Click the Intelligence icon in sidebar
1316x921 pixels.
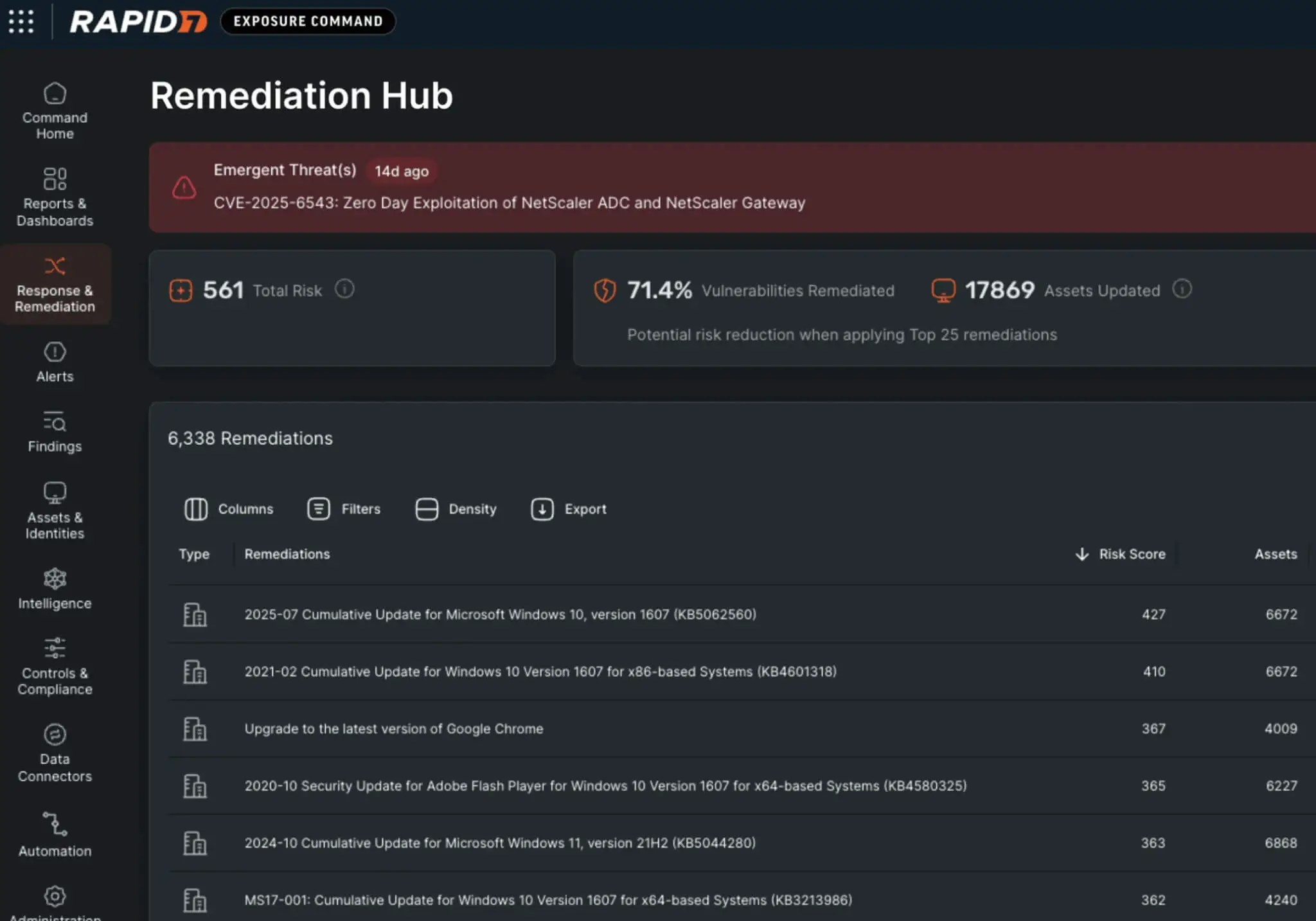click(x=55, y=578)
